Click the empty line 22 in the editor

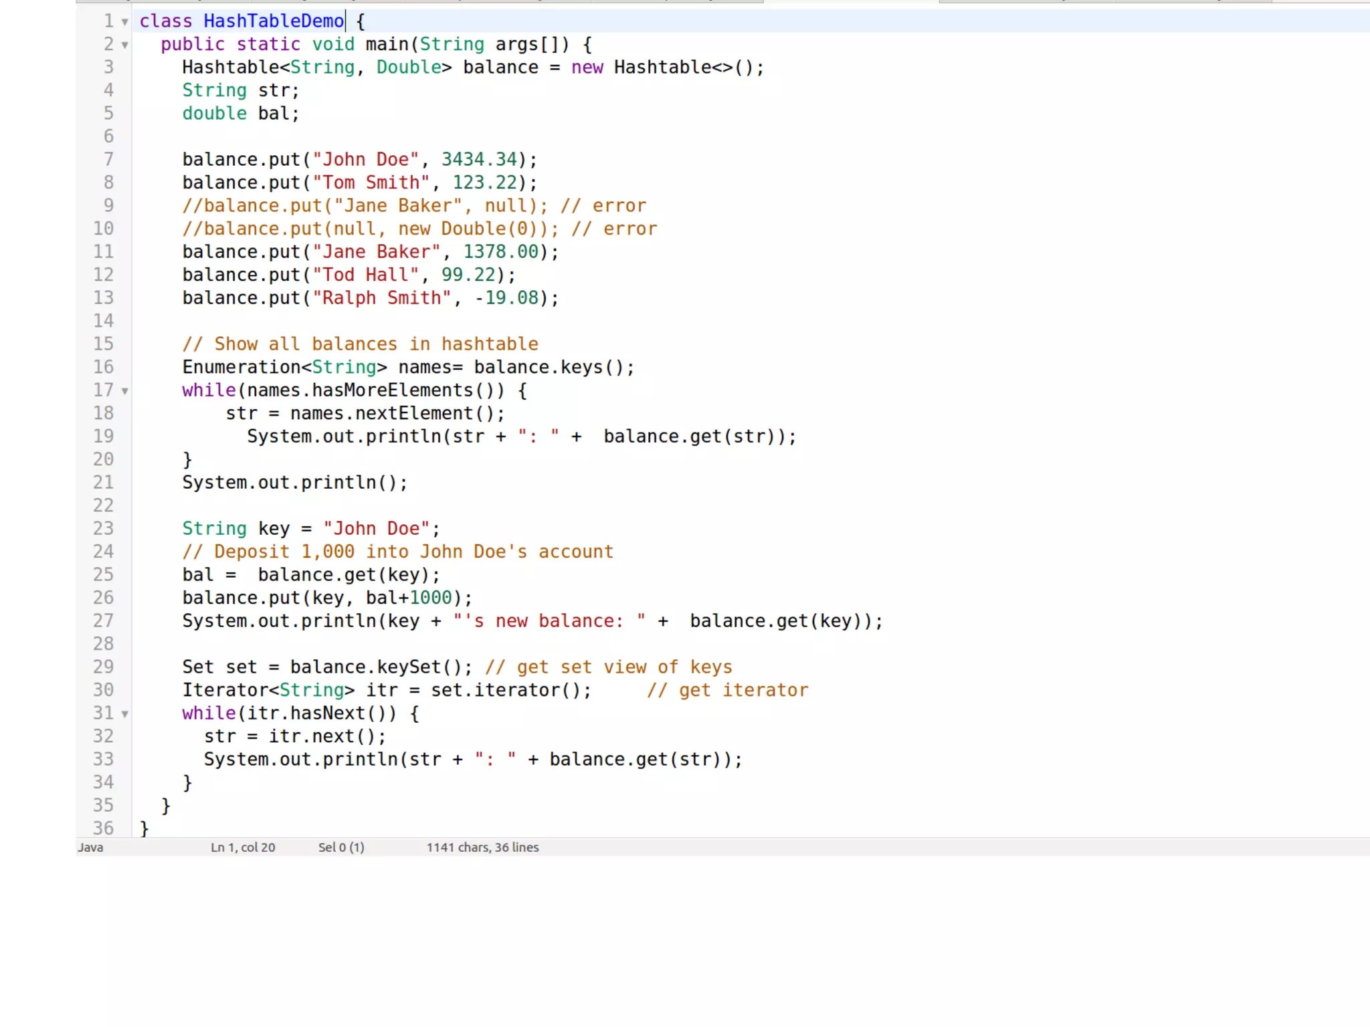pyautogui.click(x=401, y=505)
